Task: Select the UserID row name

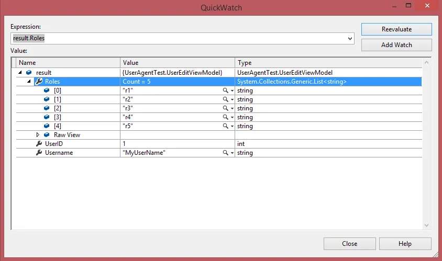Action: [x=54, y=144]
